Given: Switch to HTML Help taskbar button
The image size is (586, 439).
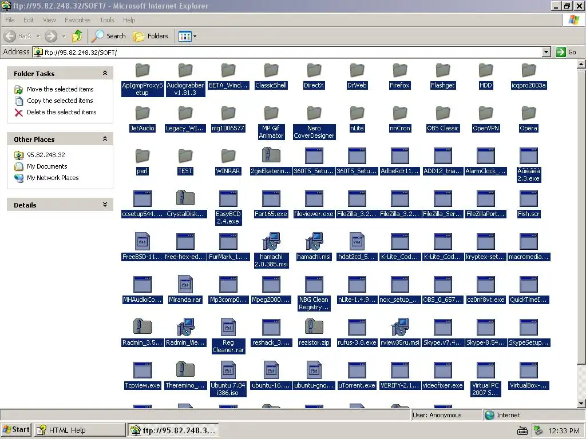Looking at the screenshot, I should coord(80,430).
